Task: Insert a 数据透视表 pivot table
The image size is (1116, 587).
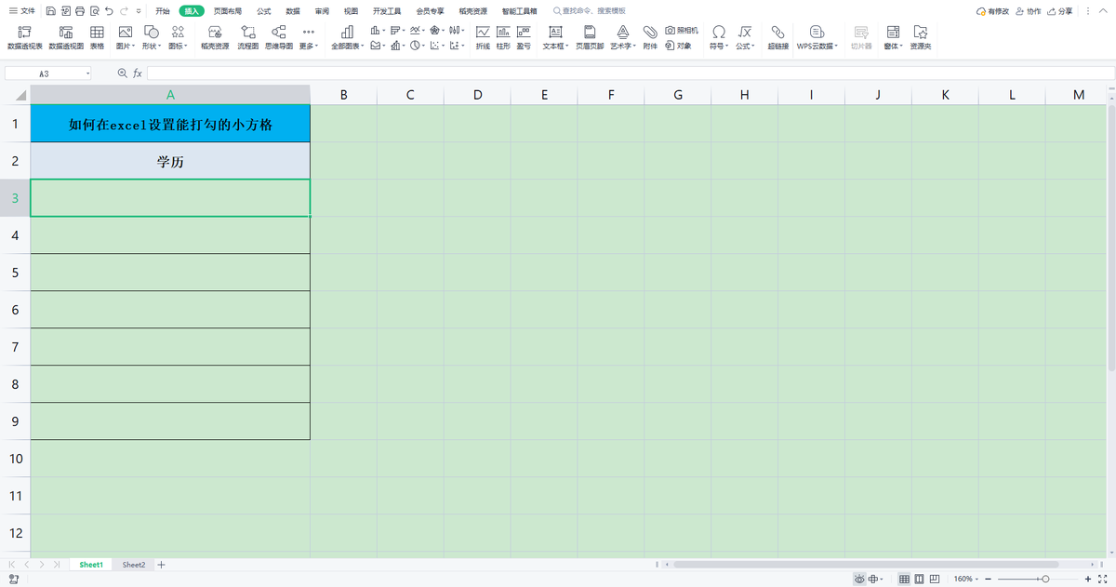Action: click(x=24, y=37)
